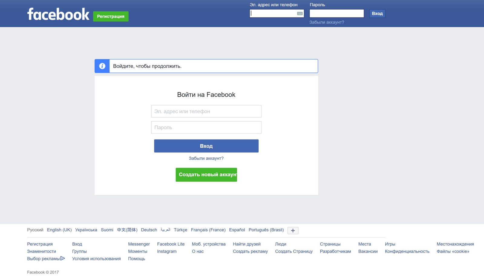Switch language to Deutsch
484x276 pixels.
click(149, 230)
